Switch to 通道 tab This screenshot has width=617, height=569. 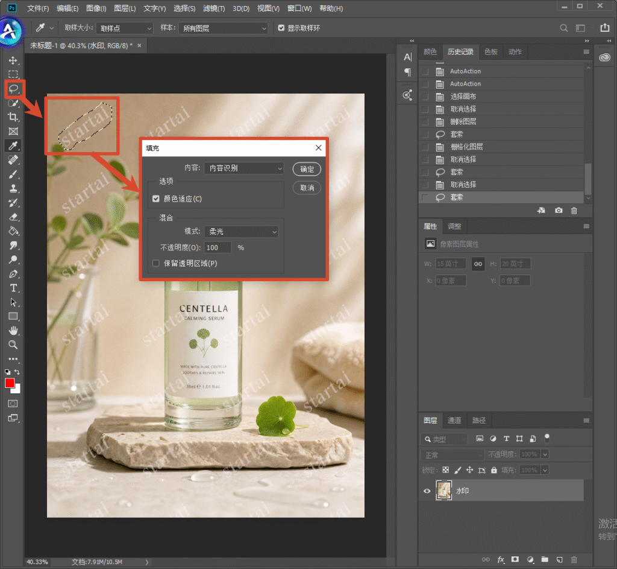pyautogui.click(x=454, y=421)
